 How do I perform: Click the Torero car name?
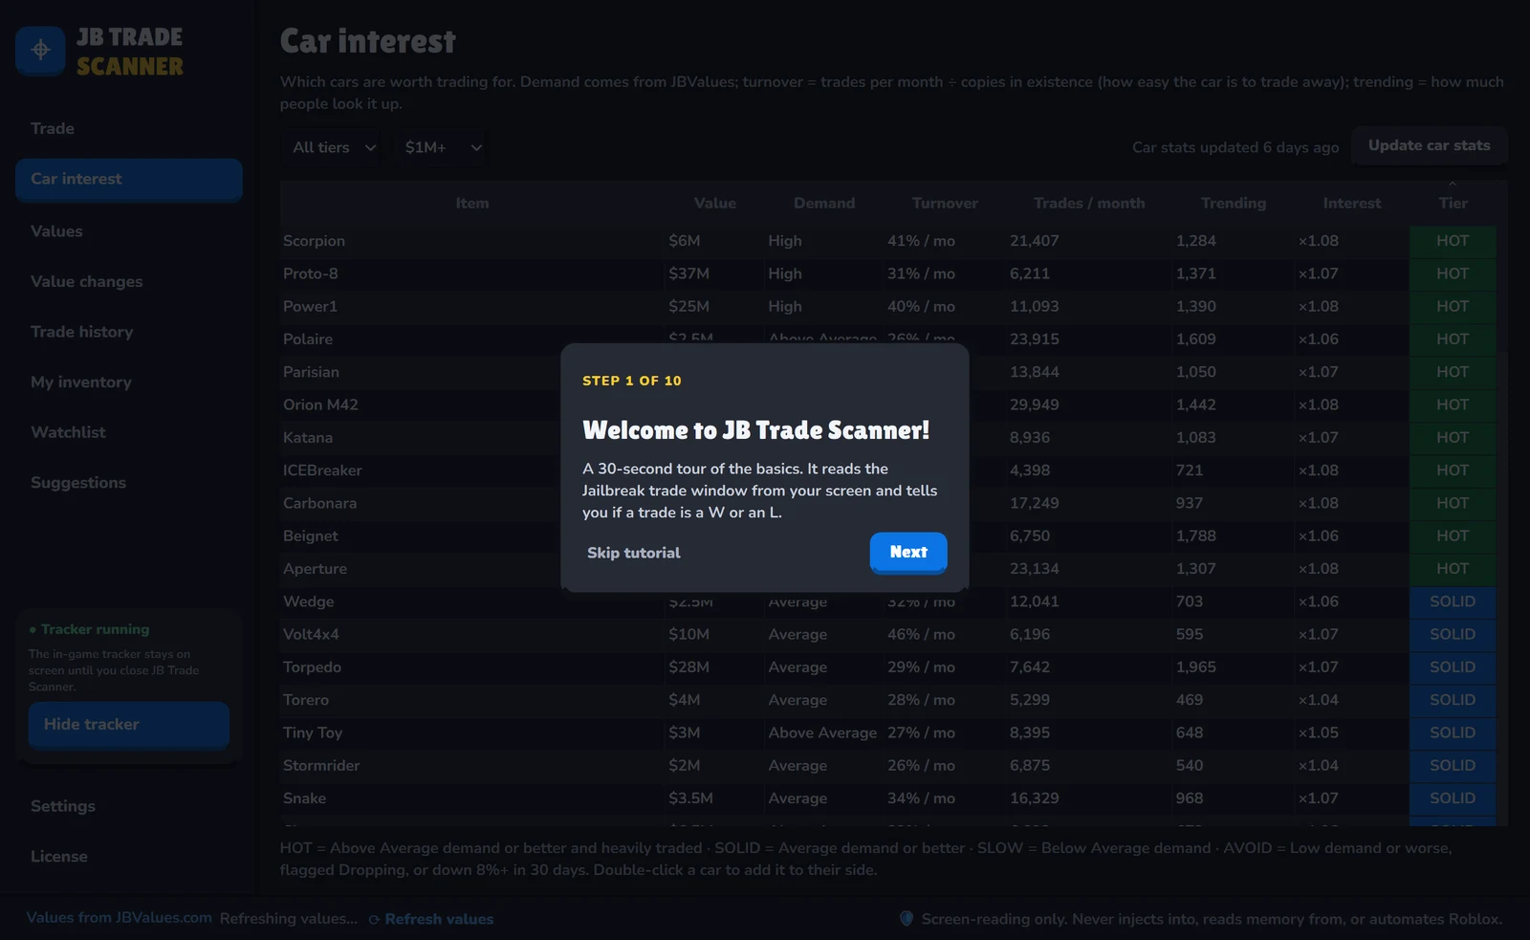coord(306,700)
